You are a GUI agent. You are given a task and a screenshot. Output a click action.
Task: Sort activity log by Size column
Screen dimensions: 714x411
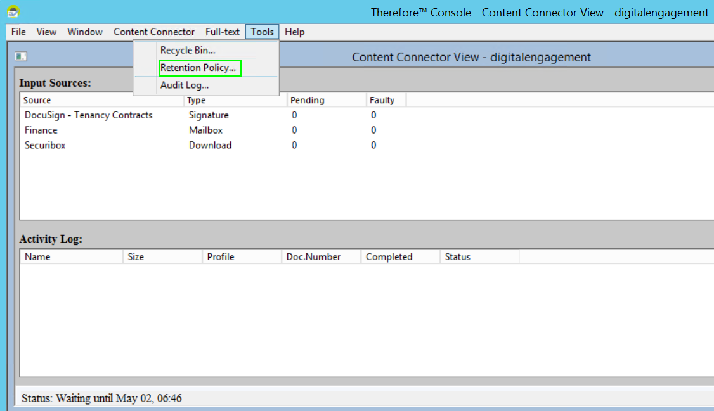(x=162, y=257)
